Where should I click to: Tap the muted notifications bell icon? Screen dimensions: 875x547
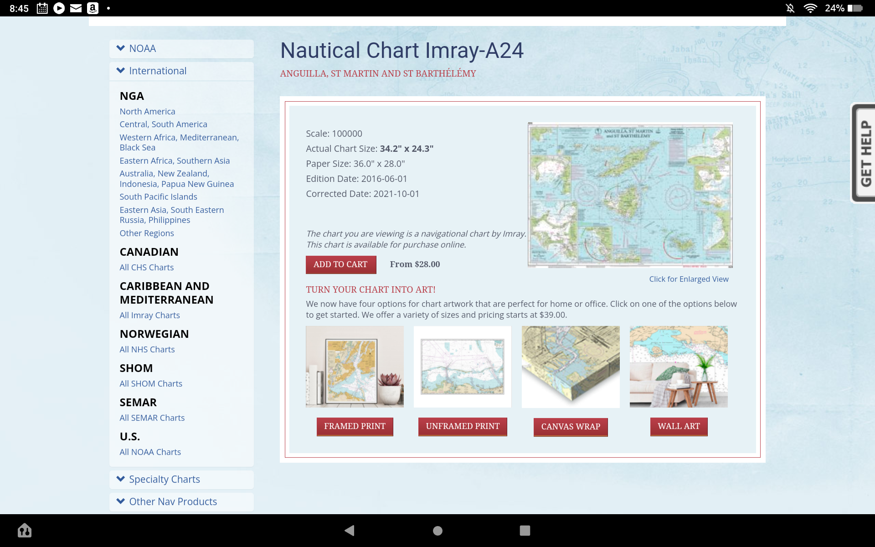[790, 8]
